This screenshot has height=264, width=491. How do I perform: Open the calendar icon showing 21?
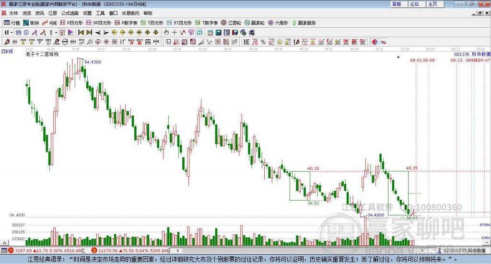point(210,33)
